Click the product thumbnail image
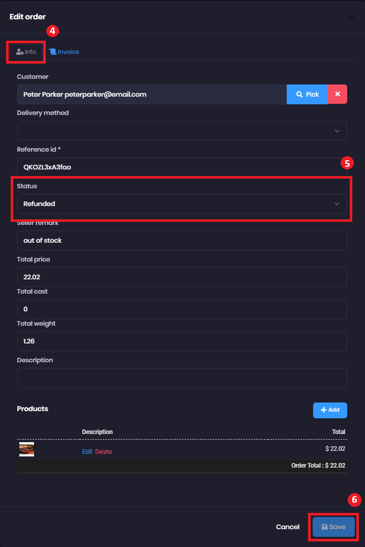The image size is (365, 547). (x=26, y=449)
